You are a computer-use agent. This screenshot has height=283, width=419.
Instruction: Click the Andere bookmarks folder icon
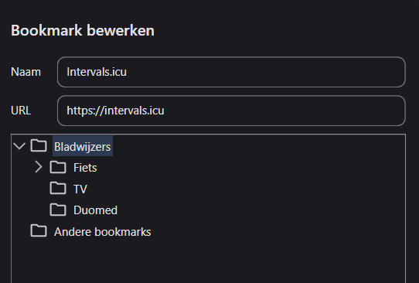[39, 230]
